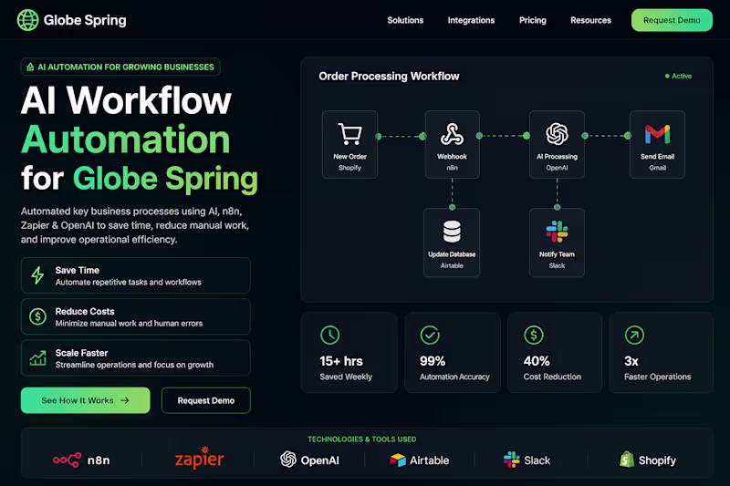Click the checkmark icon above 99%
Viewport: 730px width, 486px height.
coord(430,335)
